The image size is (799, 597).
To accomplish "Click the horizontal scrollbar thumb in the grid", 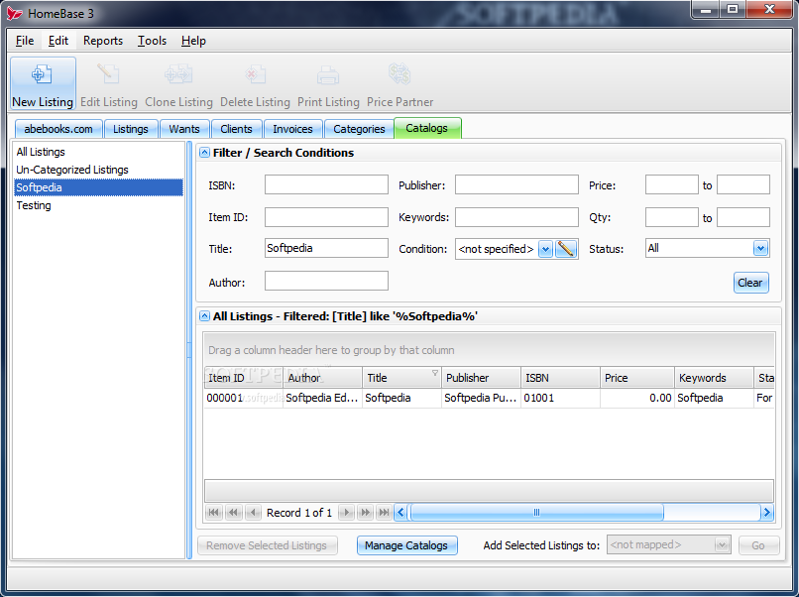I will [x=536, y=513].
